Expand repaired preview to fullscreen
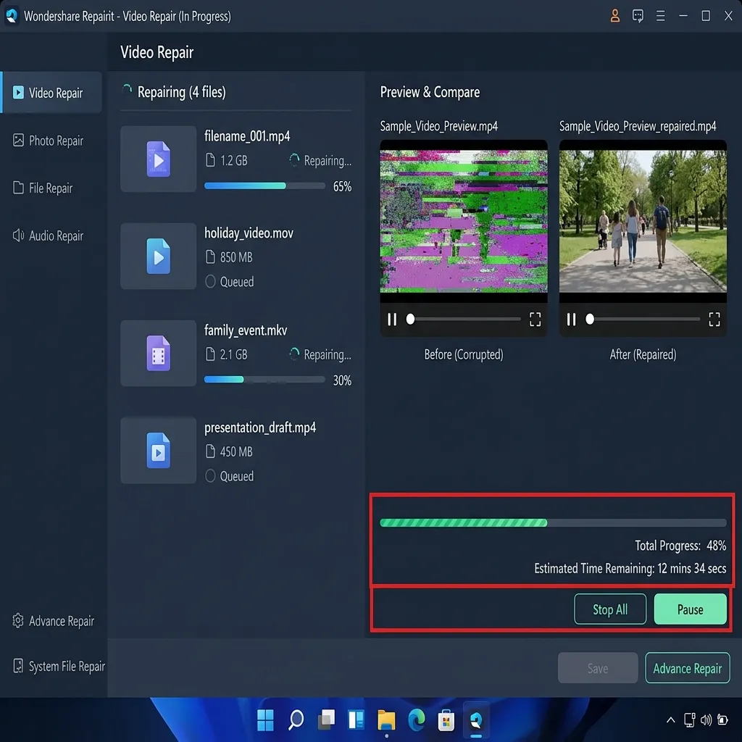742x742 pixels. pos(714,320)
